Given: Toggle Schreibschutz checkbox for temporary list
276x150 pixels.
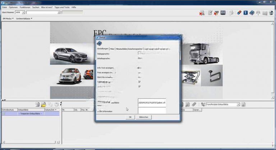Looking at the screenshot, I should [4, 114].
